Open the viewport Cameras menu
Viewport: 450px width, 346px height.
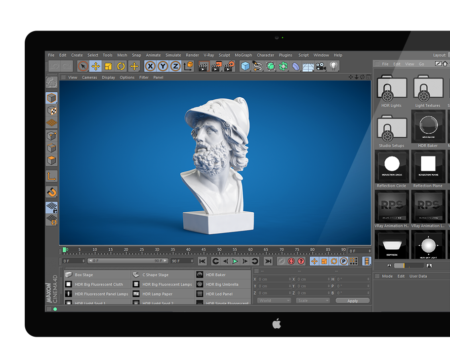tap(89, 77)
